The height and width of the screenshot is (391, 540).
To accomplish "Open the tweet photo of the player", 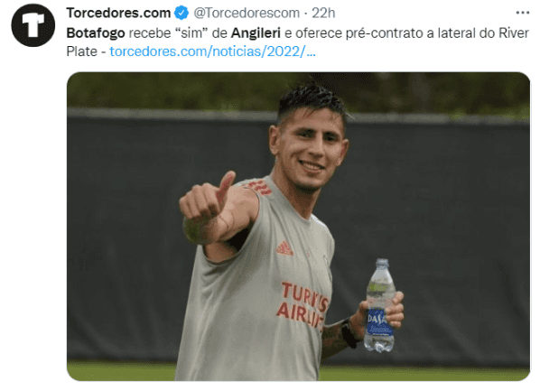I will click(298, 227).
